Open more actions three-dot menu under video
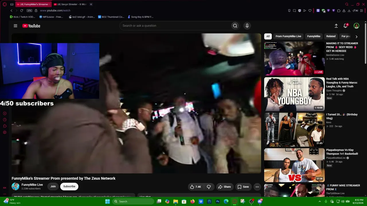The image size is (367, 206). coord(257,187)
